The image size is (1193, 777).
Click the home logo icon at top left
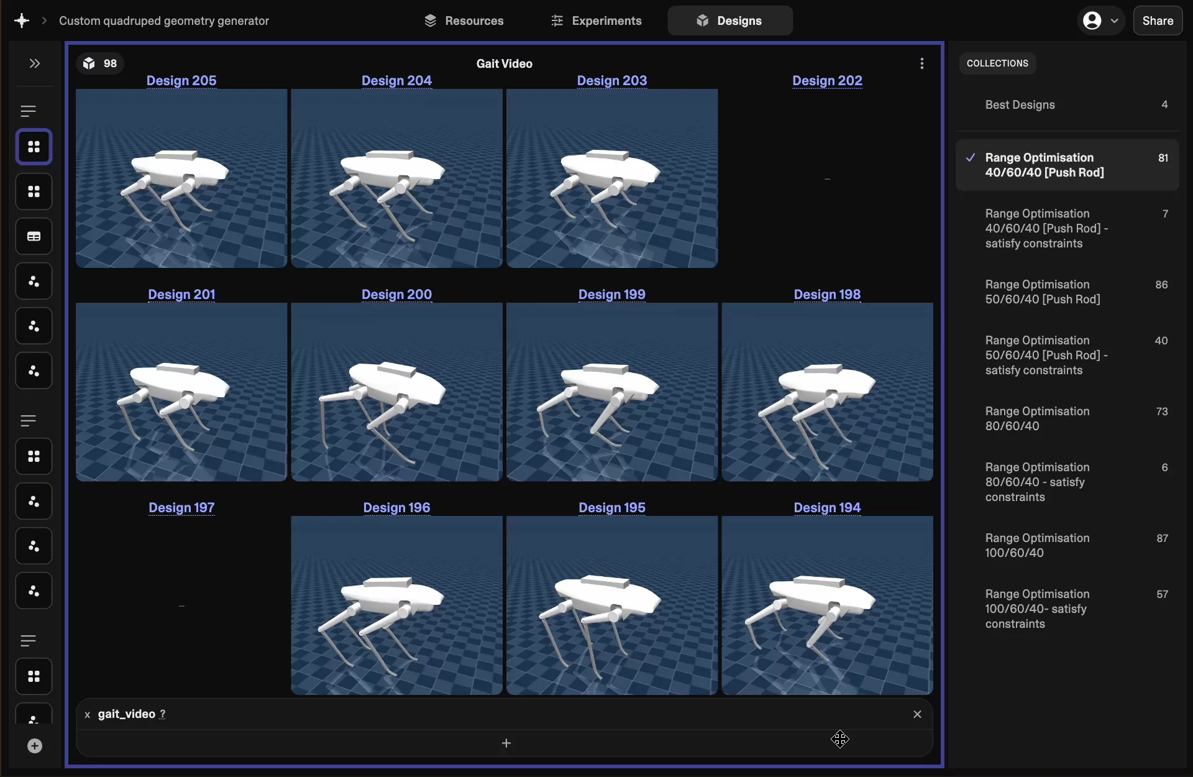click(22, 21)
